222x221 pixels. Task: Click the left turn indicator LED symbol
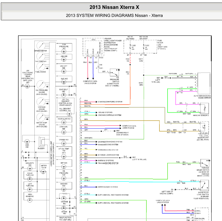(30, 190)
